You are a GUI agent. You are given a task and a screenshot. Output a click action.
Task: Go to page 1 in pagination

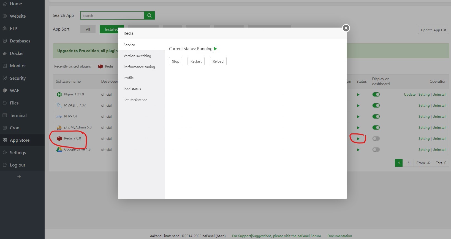tap(399, 163)
